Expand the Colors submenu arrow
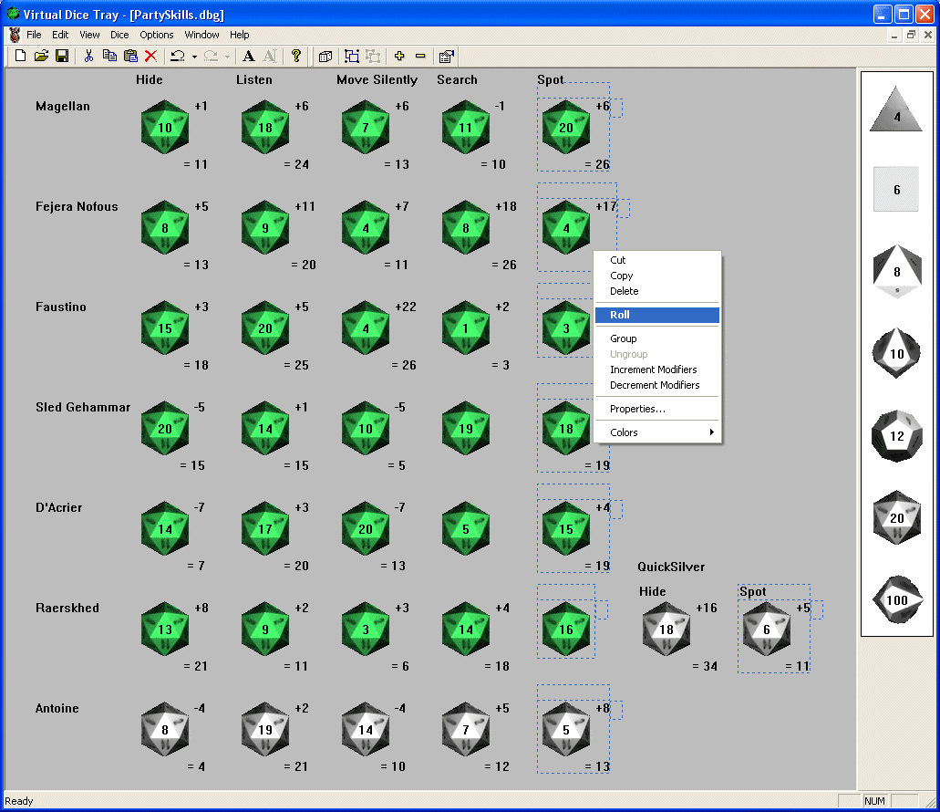The width and height of the screenshot is (940, 812). (x=711, y=432)
